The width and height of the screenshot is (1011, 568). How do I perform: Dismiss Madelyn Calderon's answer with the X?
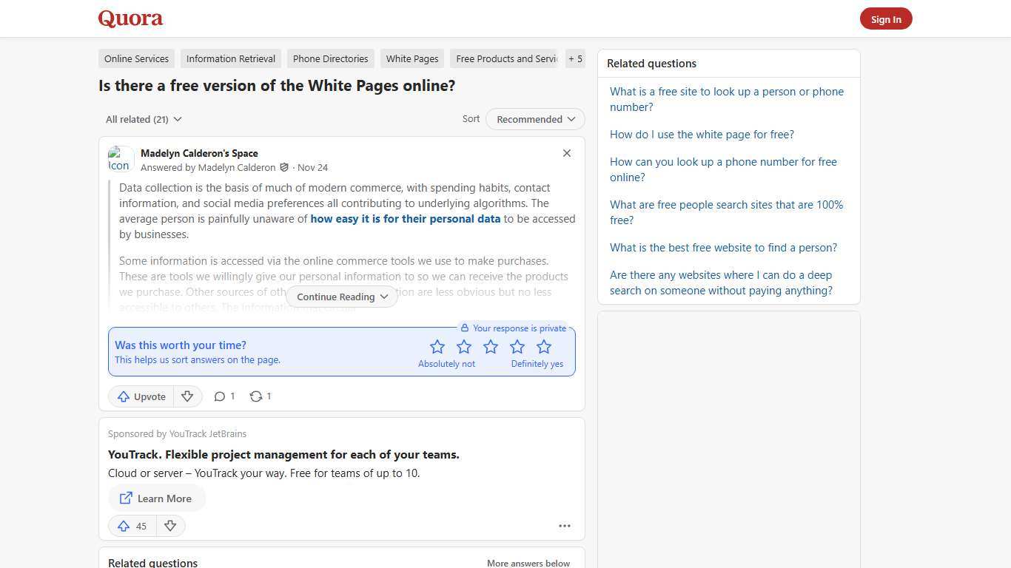tap(567, 153)
